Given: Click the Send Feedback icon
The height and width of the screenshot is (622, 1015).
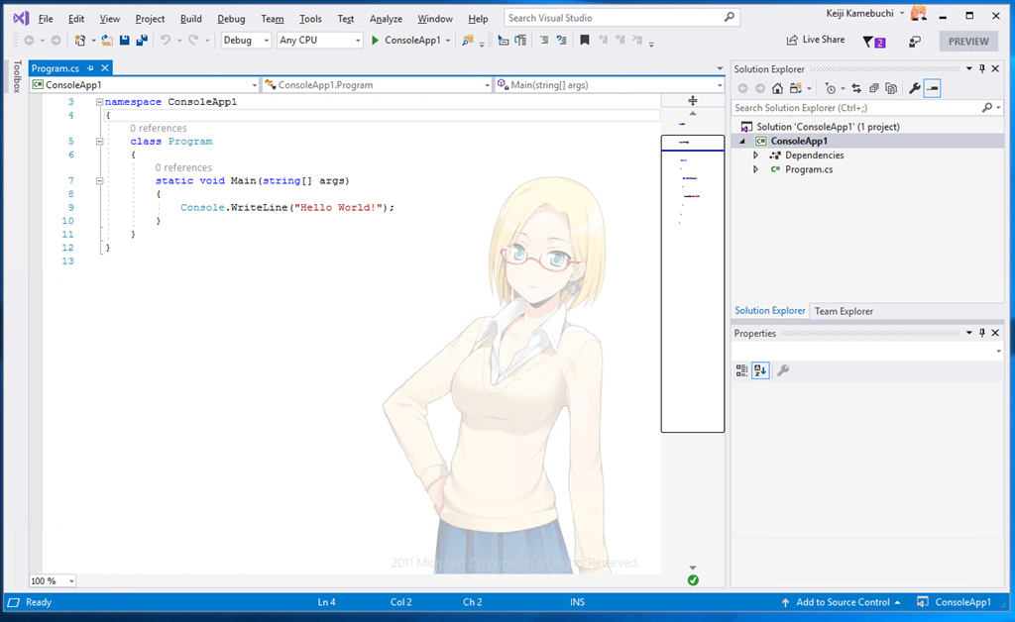Looking at the screenshot, I should coord(915,42).
